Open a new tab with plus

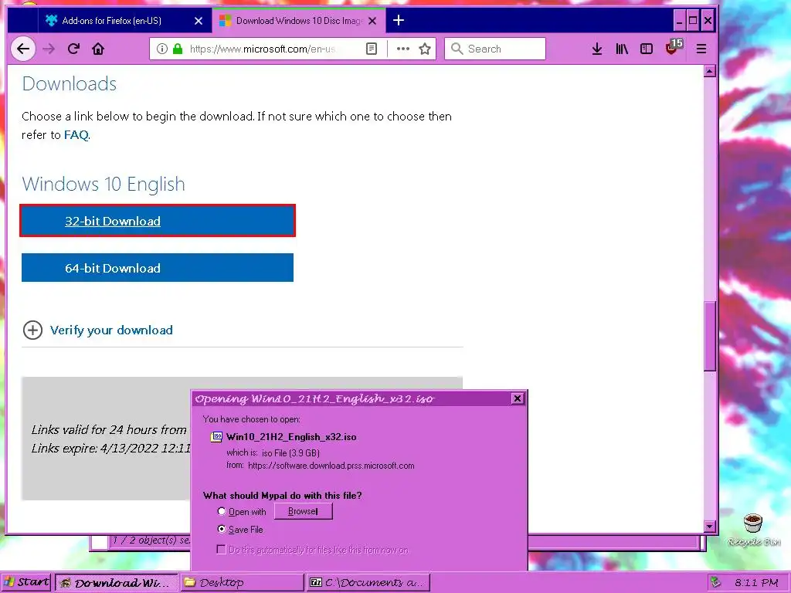point(399,20)
